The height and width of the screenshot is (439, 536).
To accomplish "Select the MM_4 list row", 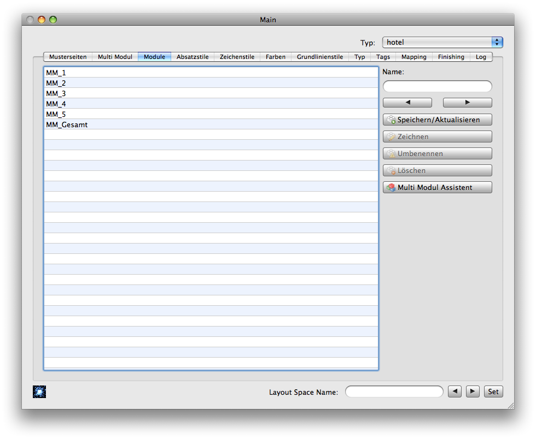I will [x=211, y=104].
